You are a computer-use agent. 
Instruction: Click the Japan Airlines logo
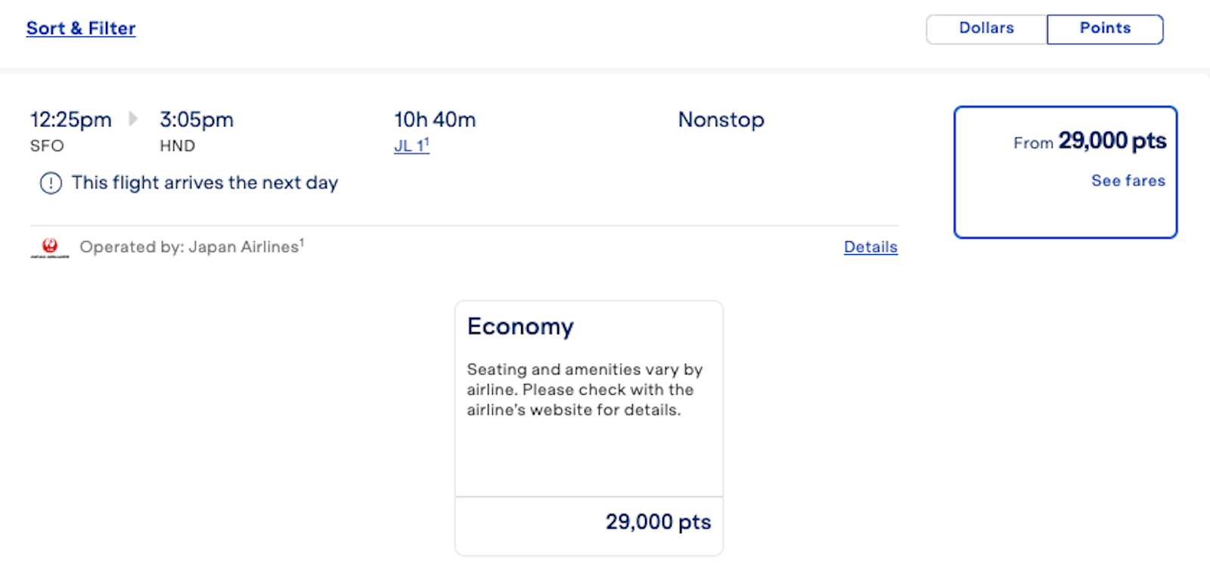[x=50, y=247]
